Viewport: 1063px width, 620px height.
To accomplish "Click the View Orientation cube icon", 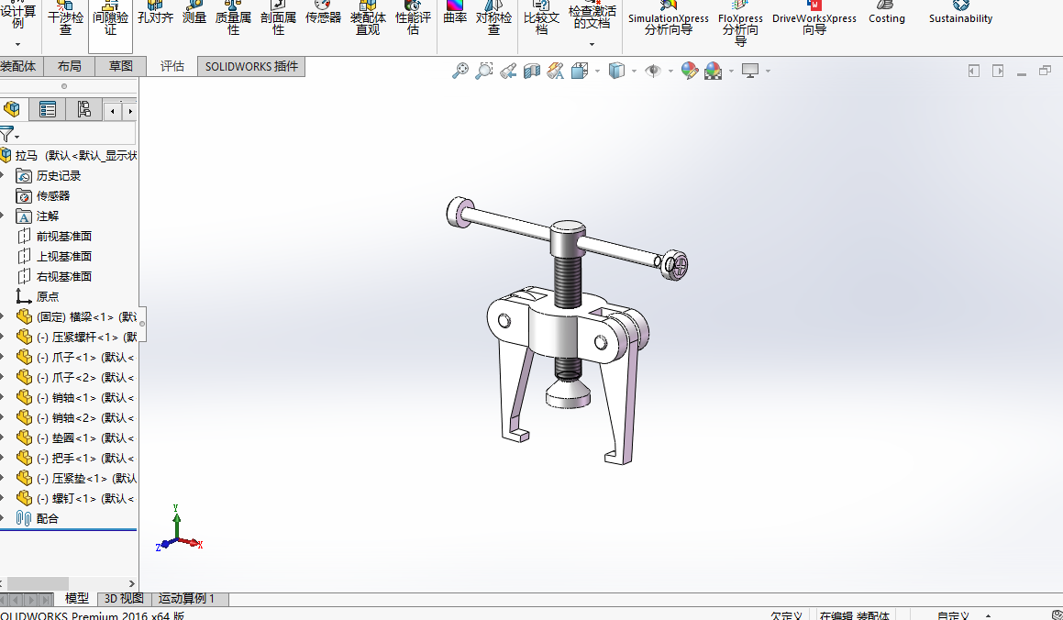I will point(580,71).
